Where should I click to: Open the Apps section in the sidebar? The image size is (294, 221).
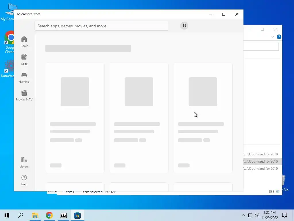[x=24, y=60]
